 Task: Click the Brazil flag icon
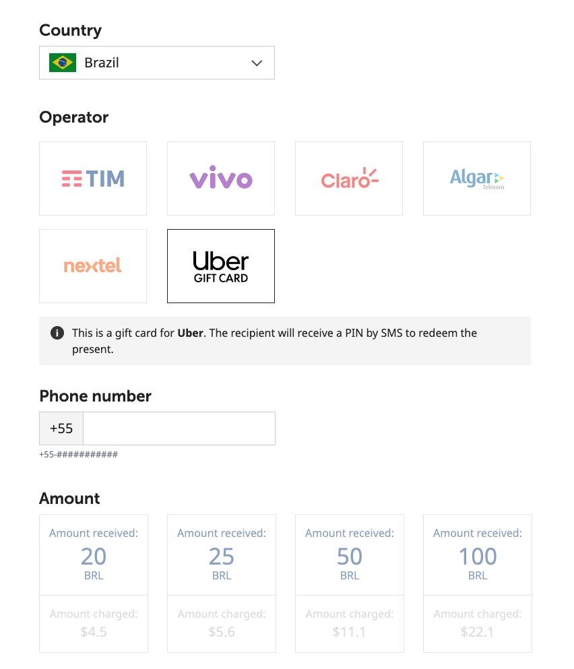point(63,63)
